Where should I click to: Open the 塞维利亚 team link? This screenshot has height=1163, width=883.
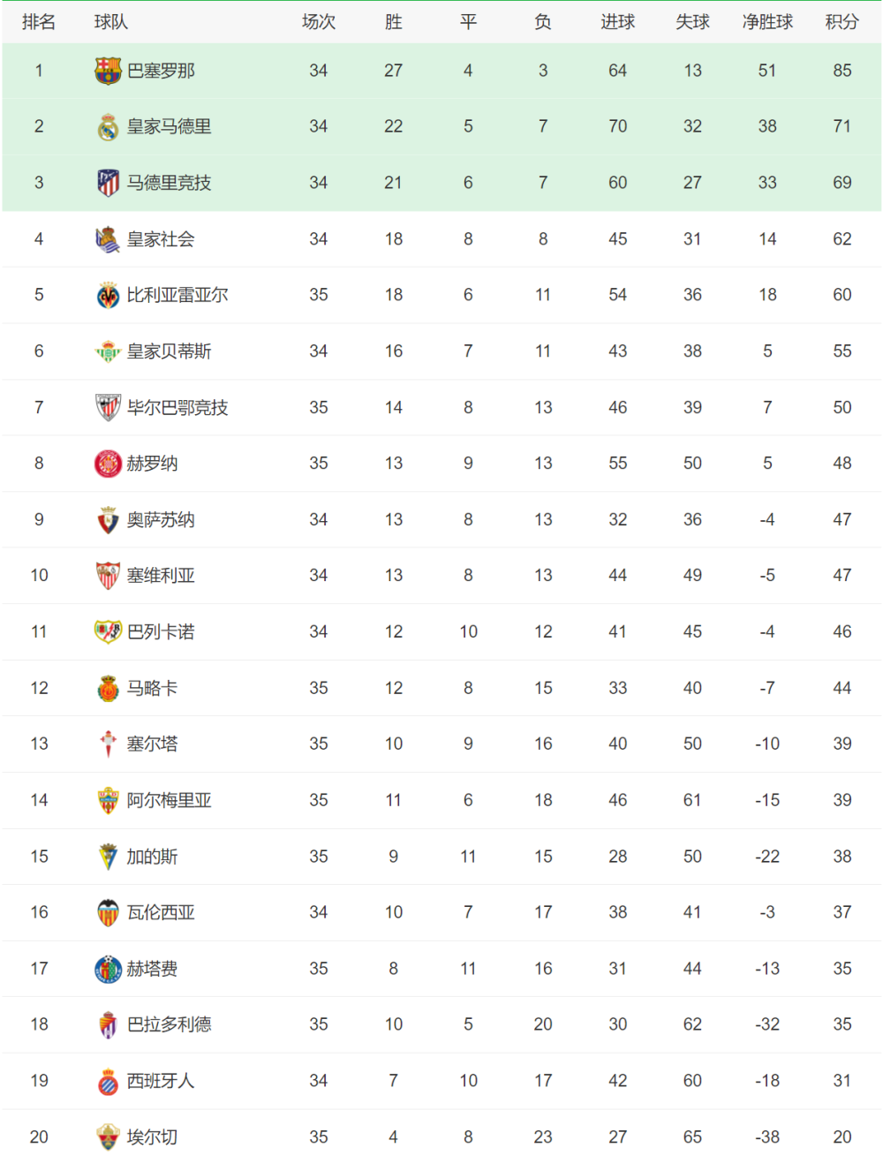pos(161,576)
